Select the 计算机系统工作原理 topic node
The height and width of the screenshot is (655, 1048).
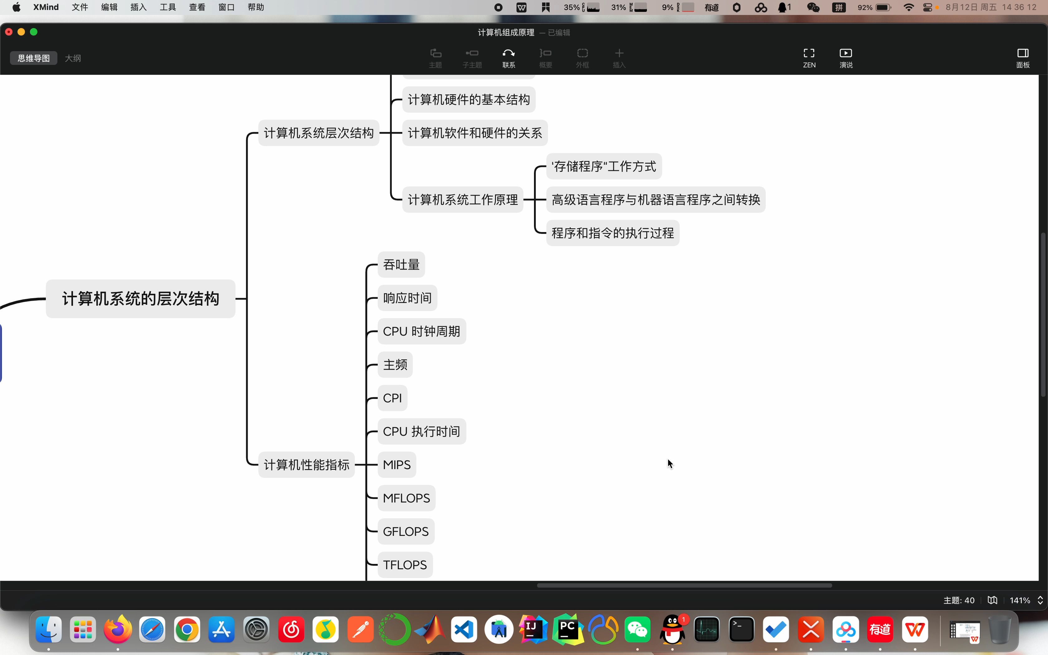pos(463,200)
